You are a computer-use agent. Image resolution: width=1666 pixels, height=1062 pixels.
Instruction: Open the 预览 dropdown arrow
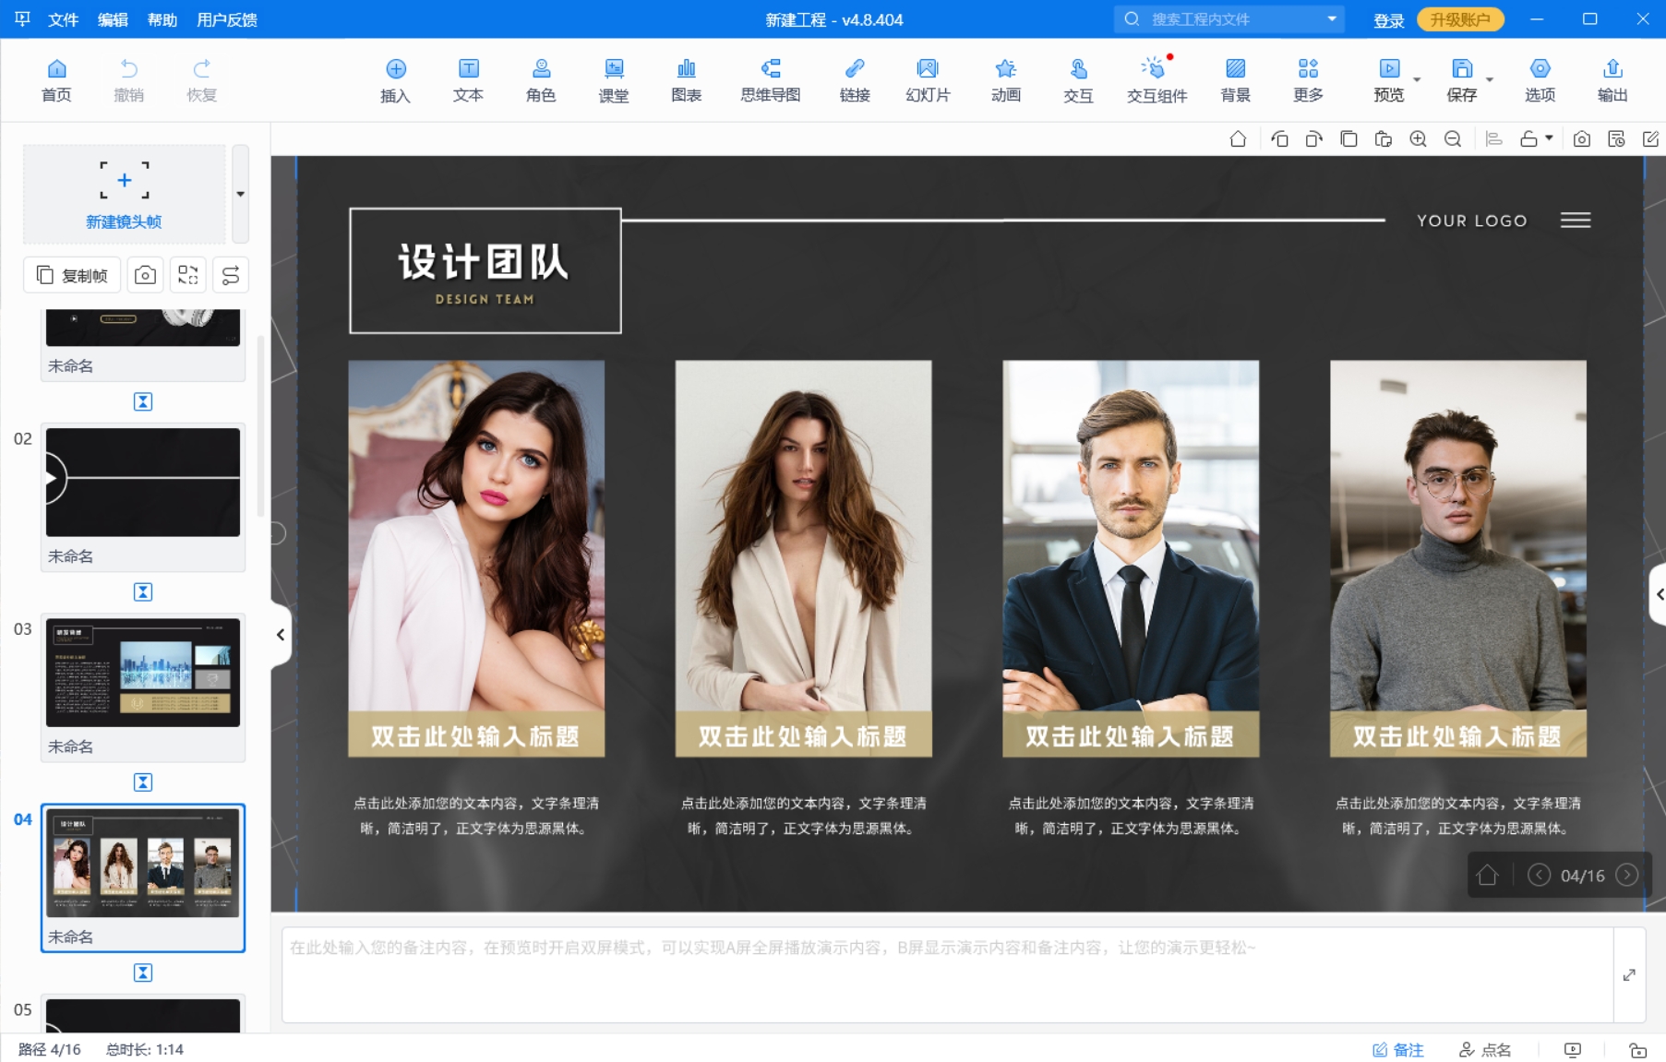click(1417, 80)
